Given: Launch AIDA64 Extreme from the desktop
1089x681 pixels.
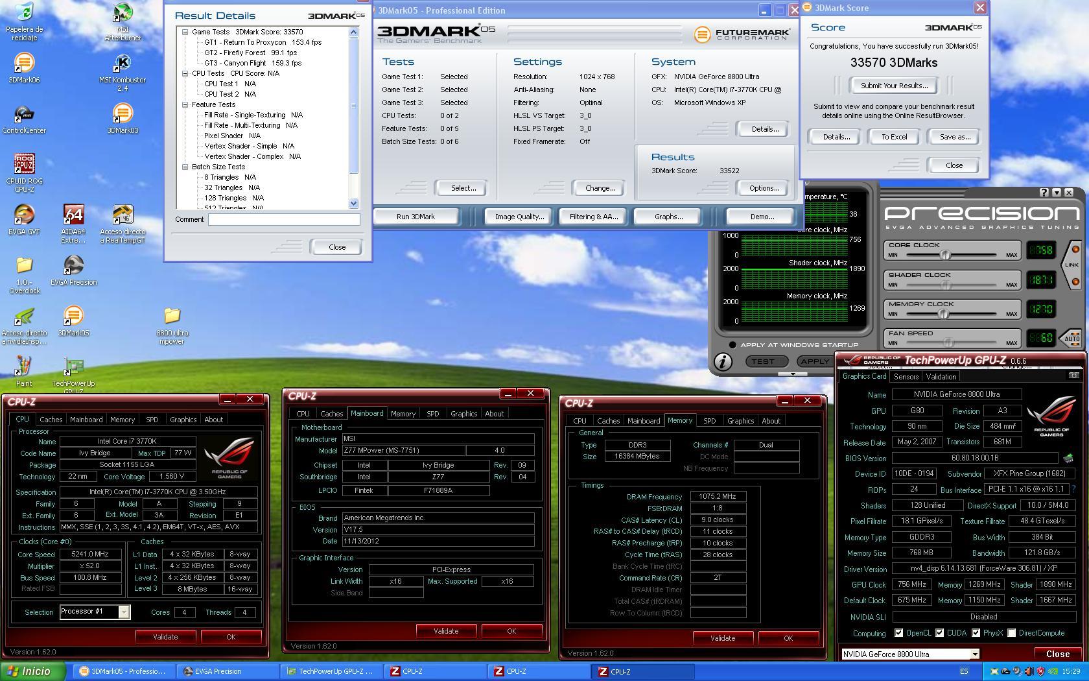Looking at the screenshot, I should point(73,215).
